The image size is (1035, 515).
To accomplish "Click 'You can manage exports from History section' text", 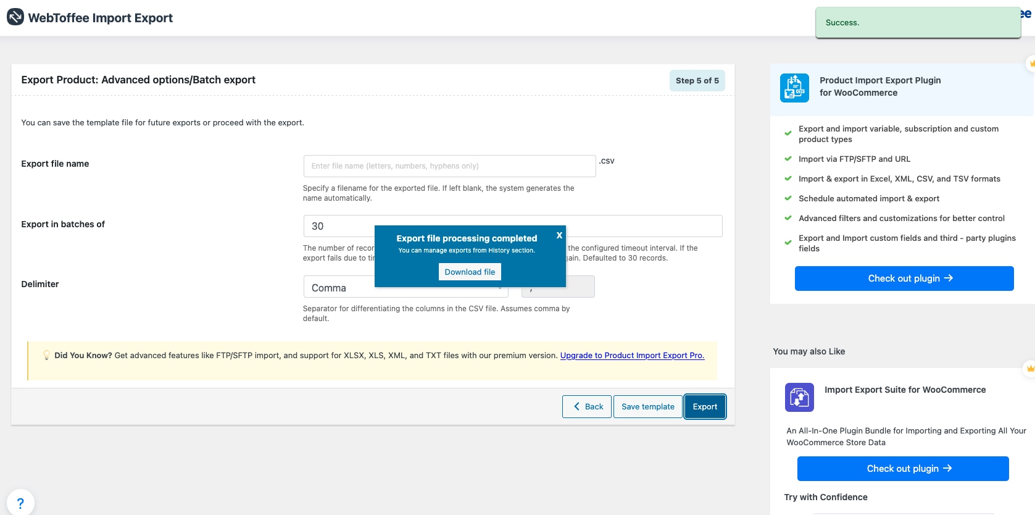I will tap(467, 251).
